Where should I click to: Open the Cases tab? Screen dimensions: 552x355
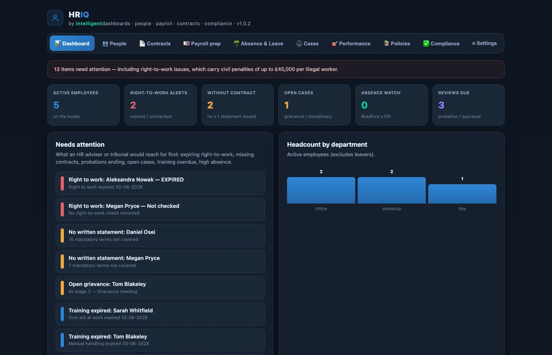coord(308,43)
